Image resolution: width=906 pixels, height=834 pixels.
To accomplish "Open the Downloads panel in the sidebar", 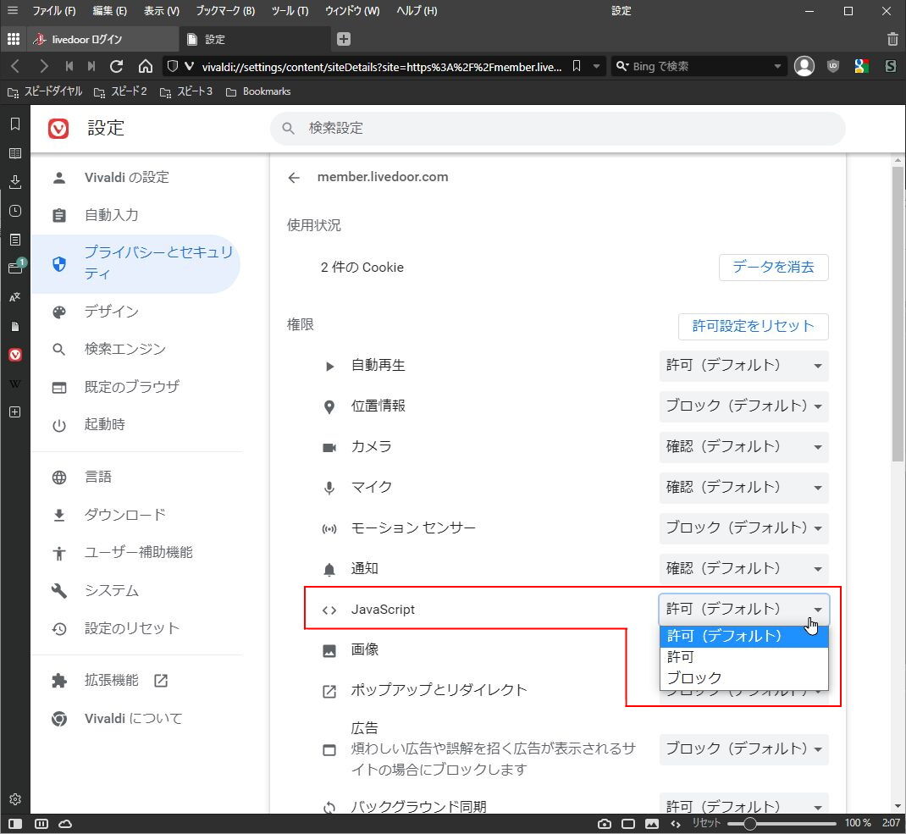I will [x=14, y=182].
